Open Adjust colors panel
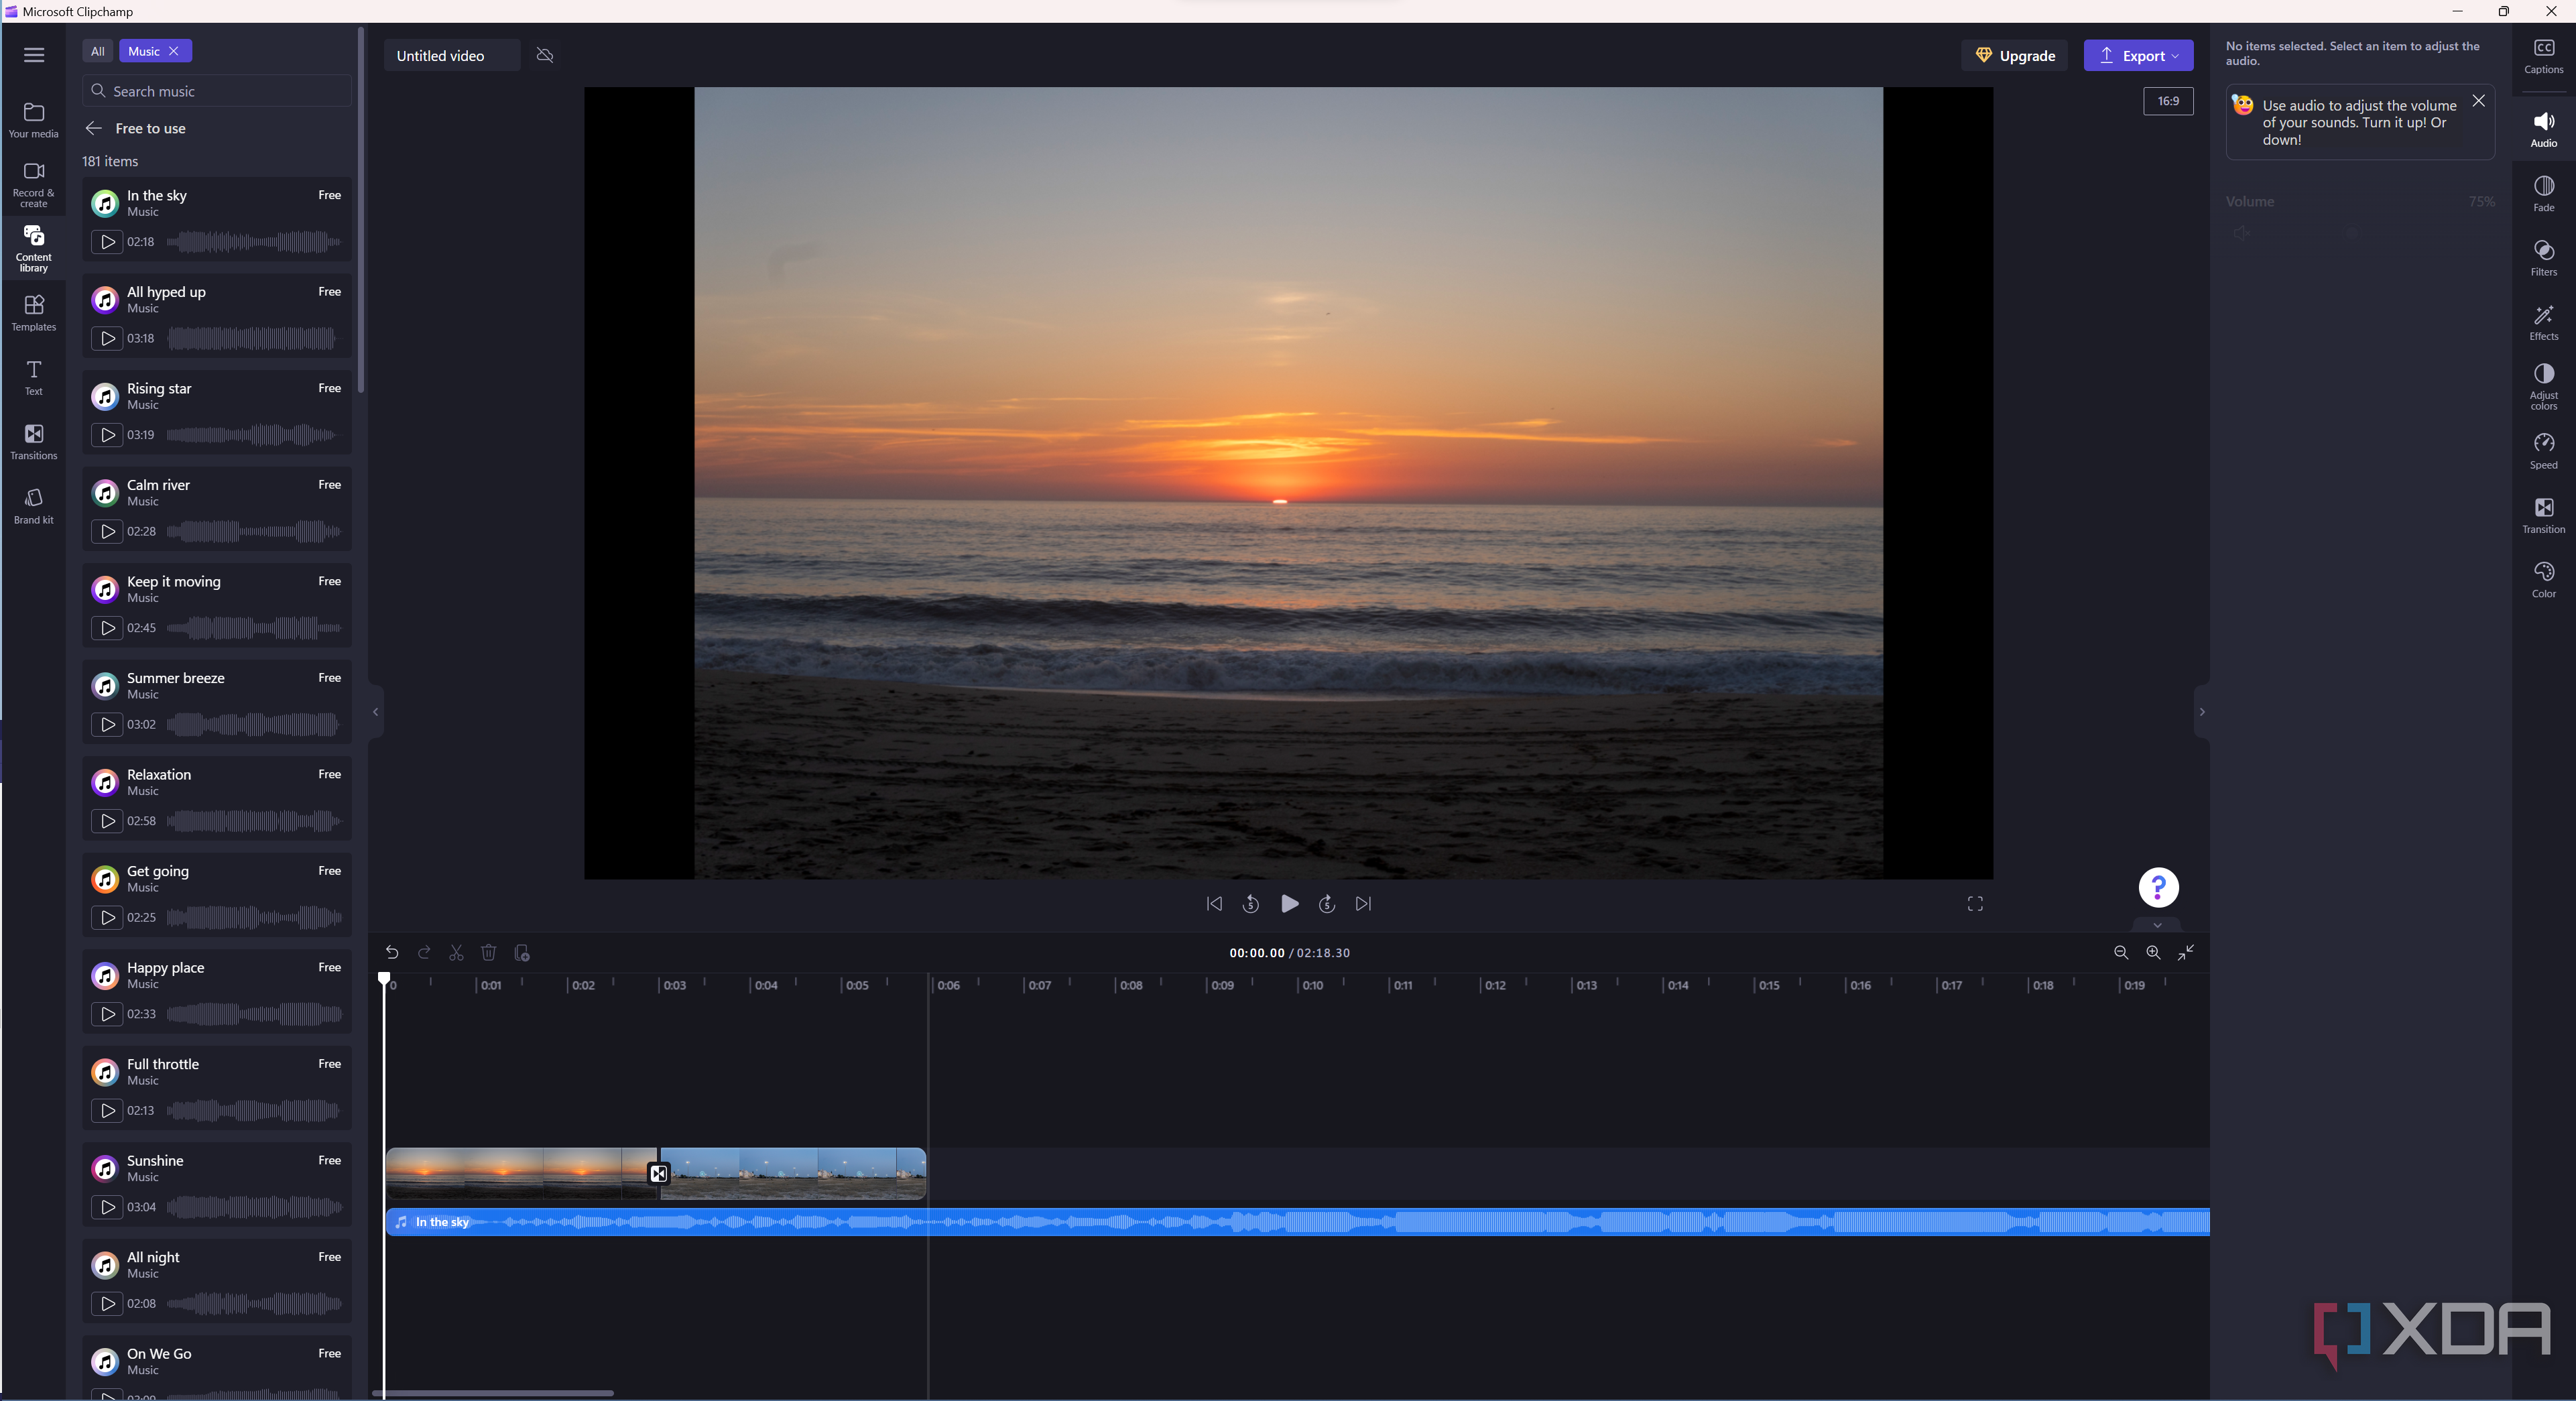The image size is (2576, 1401). (x=2543, y=386)
